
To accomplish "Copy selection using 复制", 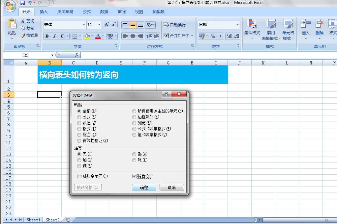I will (27, 28).
